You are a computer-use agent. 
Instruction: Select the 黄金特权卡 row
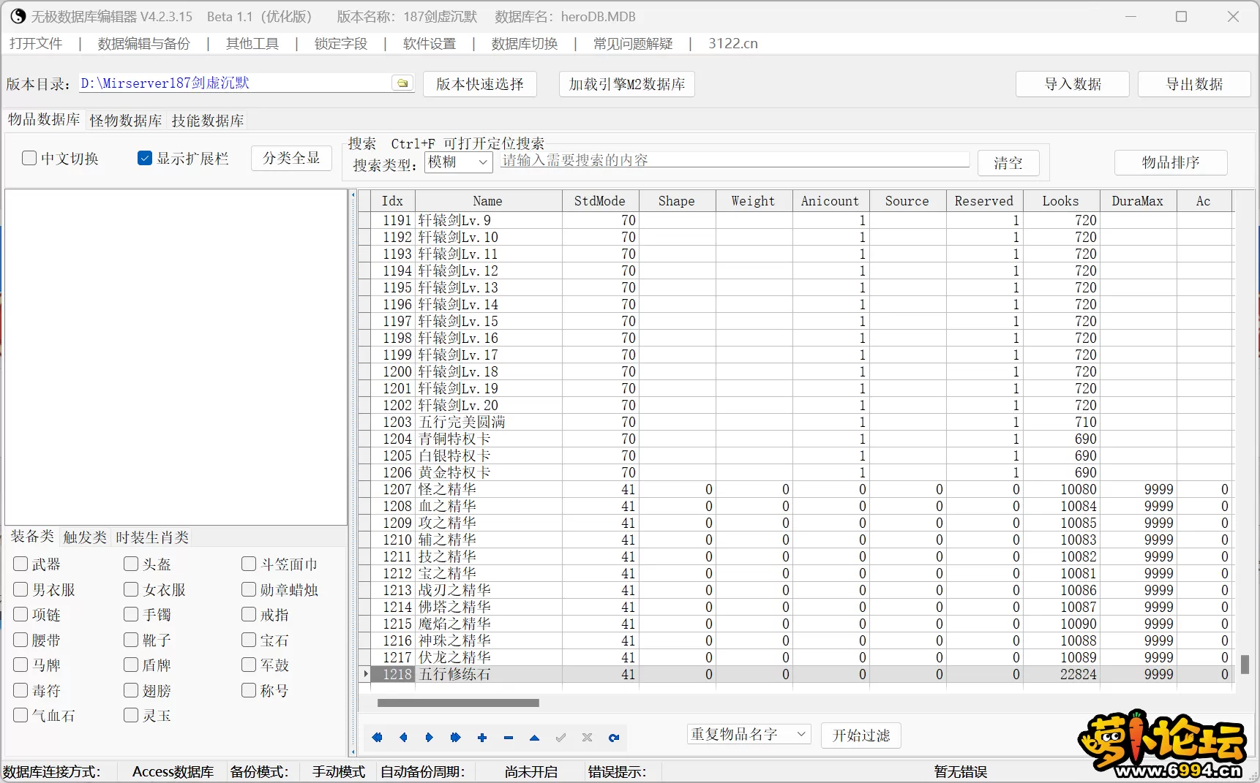point(796,472)
